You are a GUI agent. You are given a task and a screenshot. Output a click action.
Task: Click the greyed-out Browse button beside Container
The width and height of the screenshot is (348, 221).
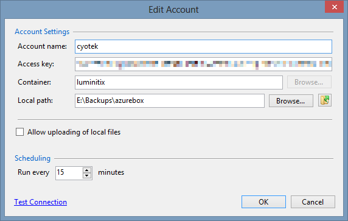(309, 82)
